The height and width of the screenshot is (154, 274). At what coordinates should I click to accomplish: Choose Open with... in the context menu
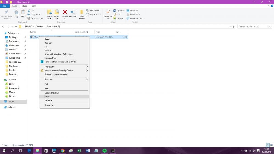point(64,58)
